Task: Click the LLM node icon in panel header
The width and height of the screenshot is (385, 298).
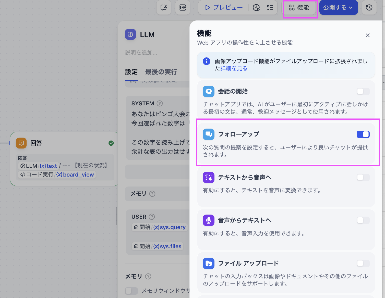Action: click(130, 34)
